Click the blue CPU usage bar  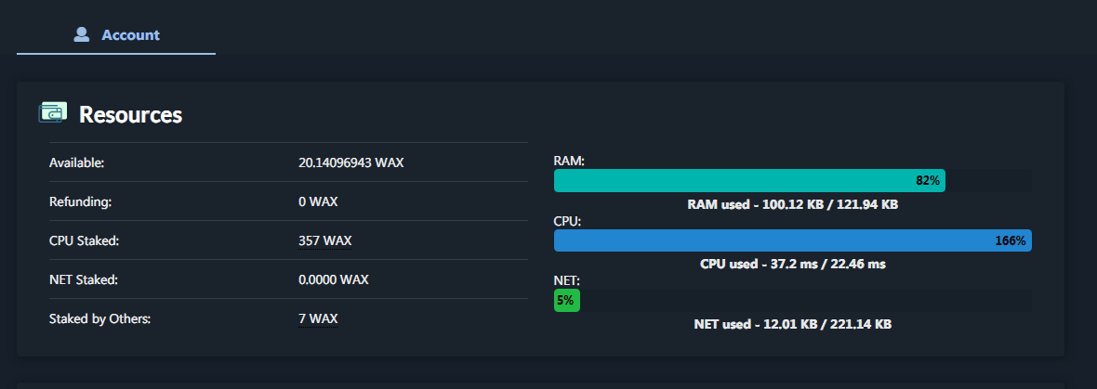pyautogui.click(x=793, y=240)
